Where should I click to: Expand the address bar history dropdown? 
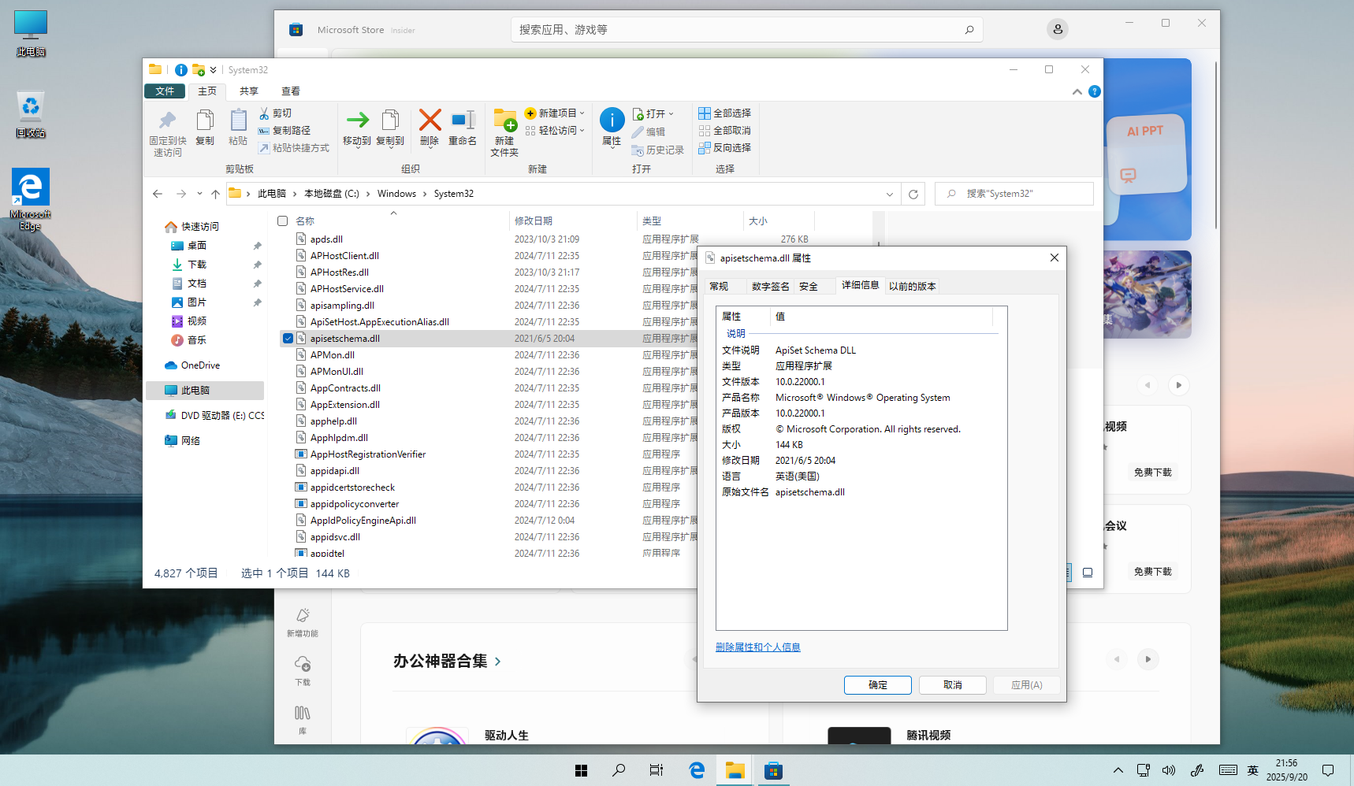(890, 194)
